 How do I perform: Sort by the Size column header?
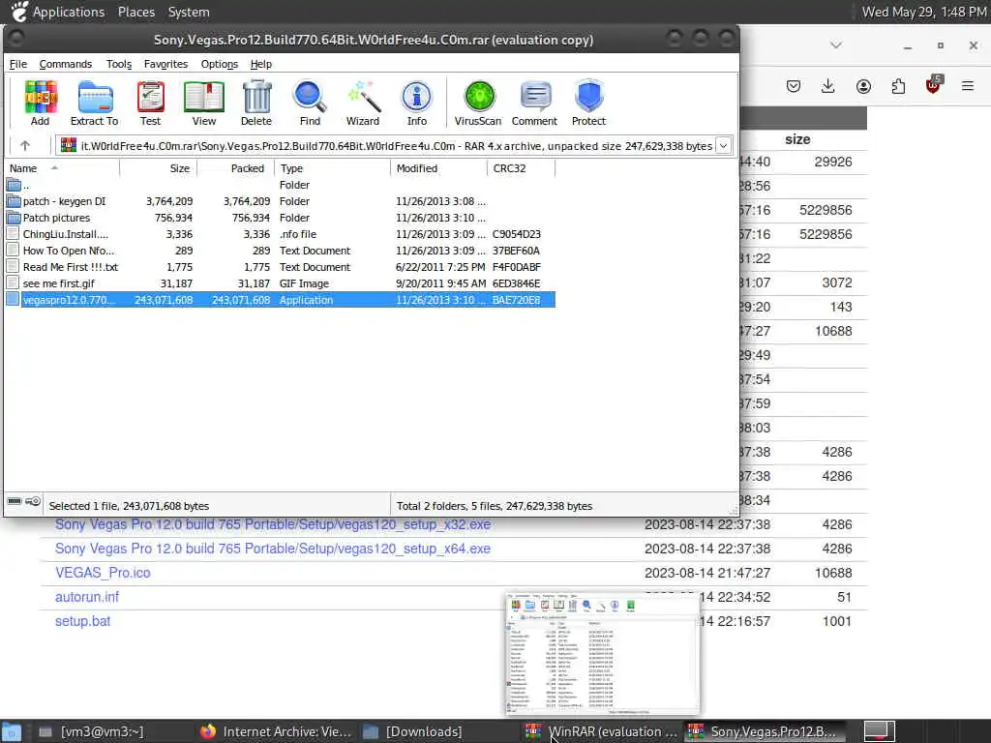[159, 168]
